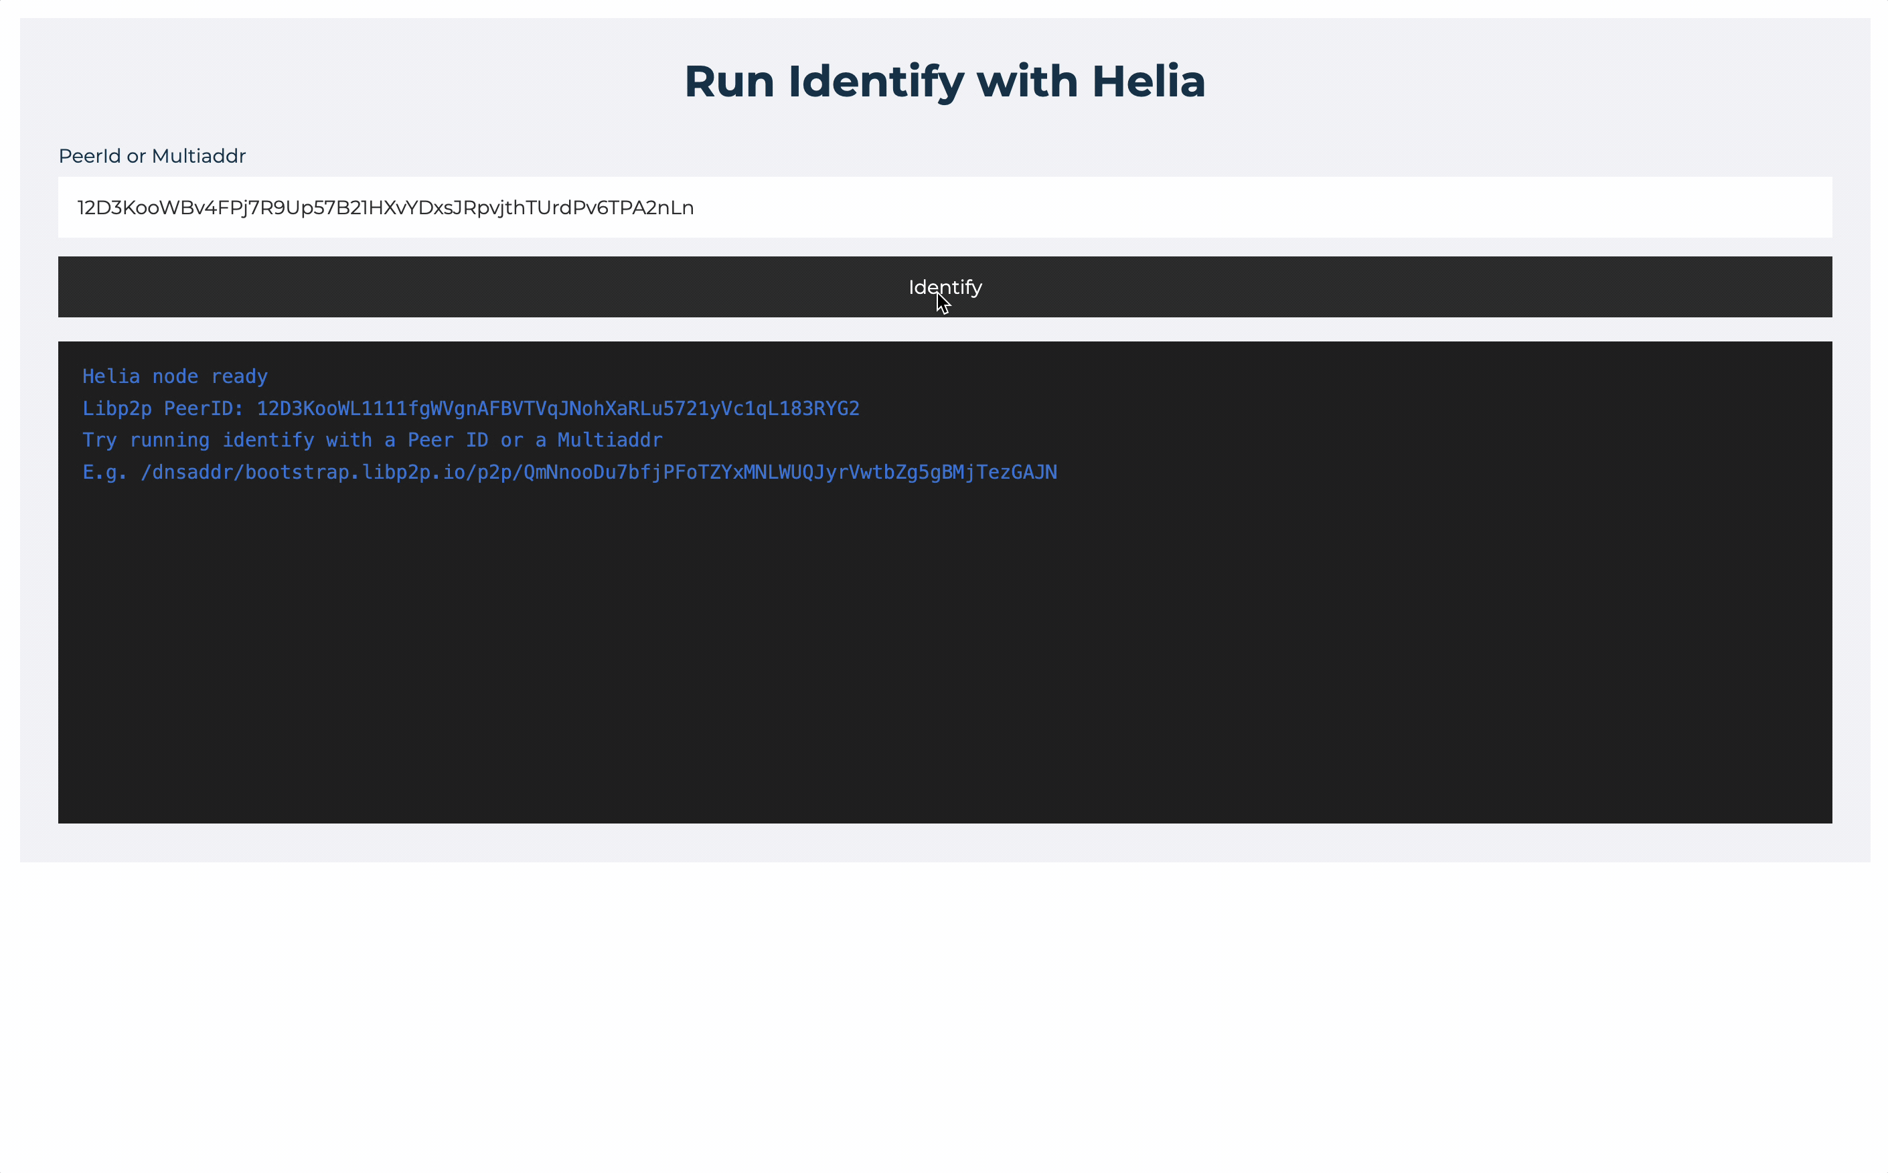Click the right edge of the Identify button
This screenshot has height=1173, width=1888.
[1815, 287]
